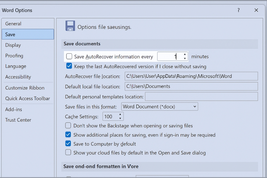Switch to Customize Ribbon settings
The width and height of the screenshot is (267, 178).
25,88
